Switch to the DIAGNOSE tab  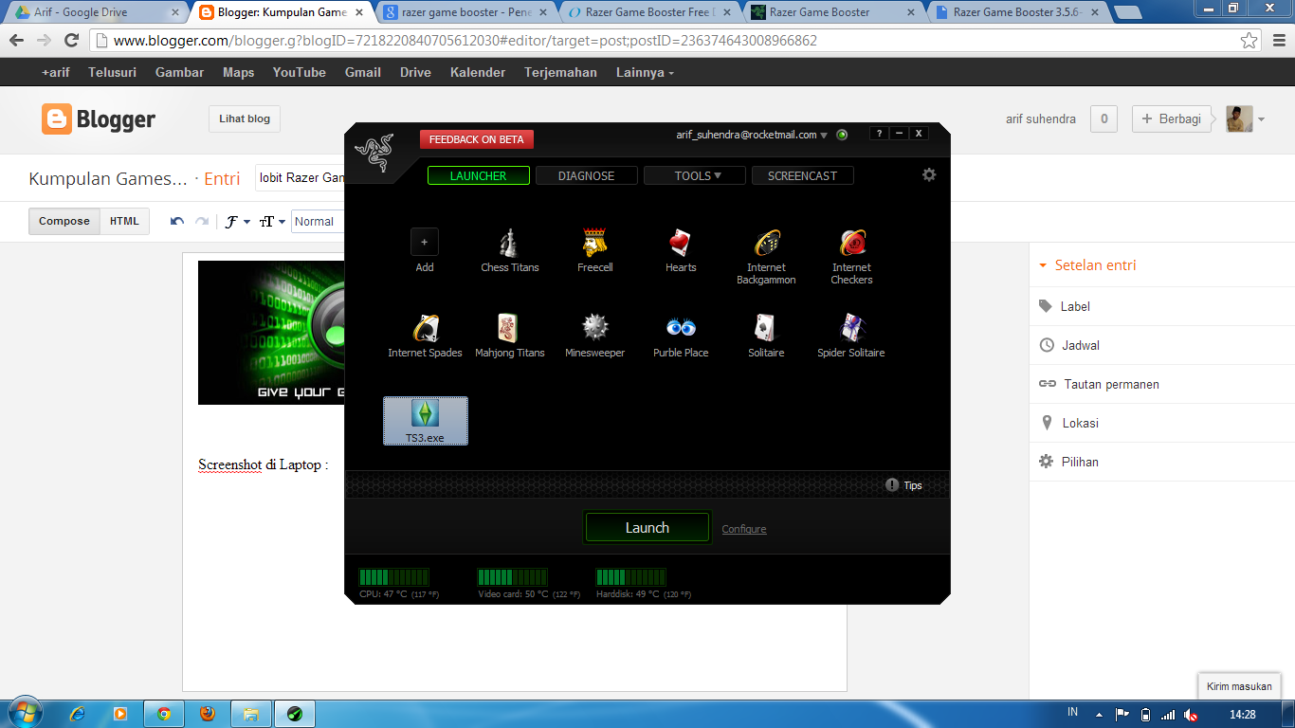coord(586,175)
